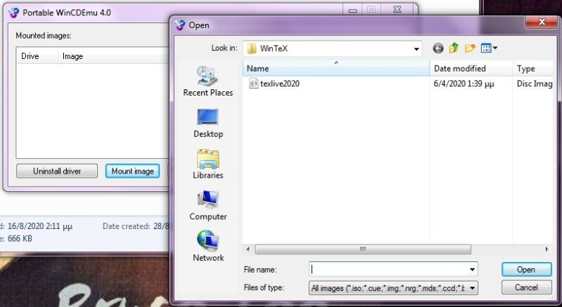Click the date 6/4/2020 1:39 μμ cell

(x=464, y=84)
